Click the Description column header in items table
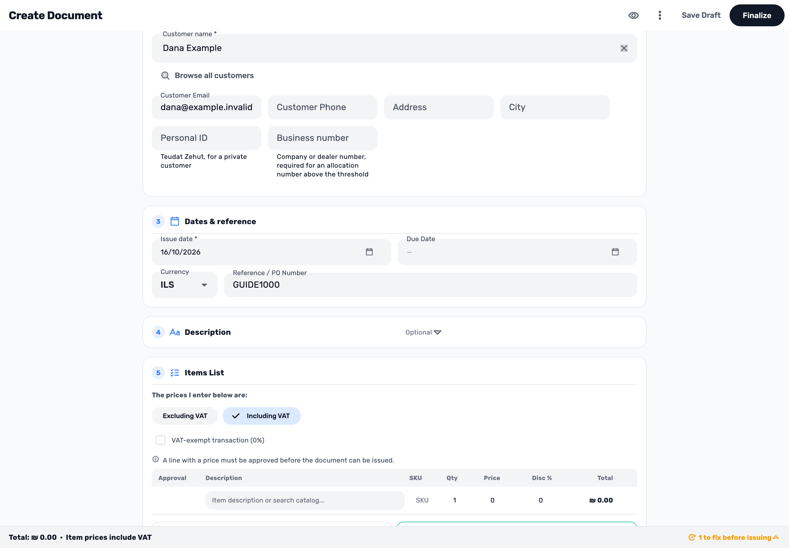The image size is (789, 548). tap(224, 478)
